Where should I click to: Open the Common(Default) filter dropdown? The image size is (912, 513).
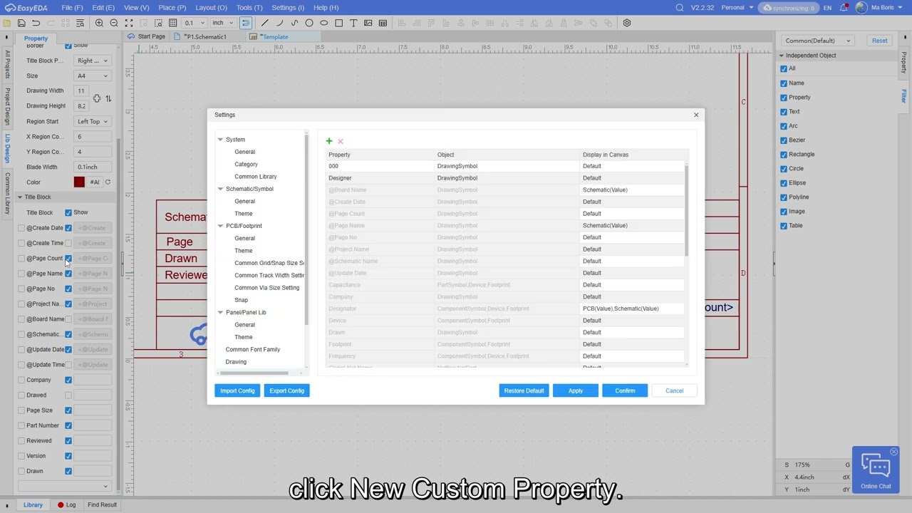tap(819, 41)
